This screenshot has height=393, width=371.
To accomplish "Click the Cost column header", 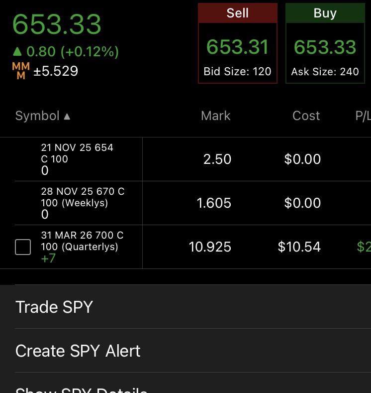I will [306, 116].
